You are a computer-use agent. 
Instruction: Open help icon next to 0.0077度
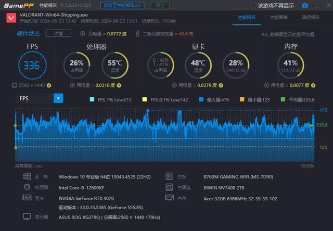313,85
